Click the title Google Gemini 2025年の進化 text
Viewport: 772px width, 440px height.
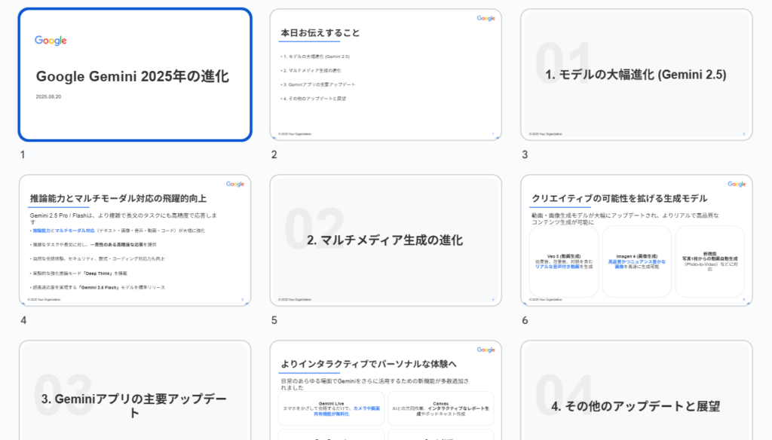tap(133, 76)
